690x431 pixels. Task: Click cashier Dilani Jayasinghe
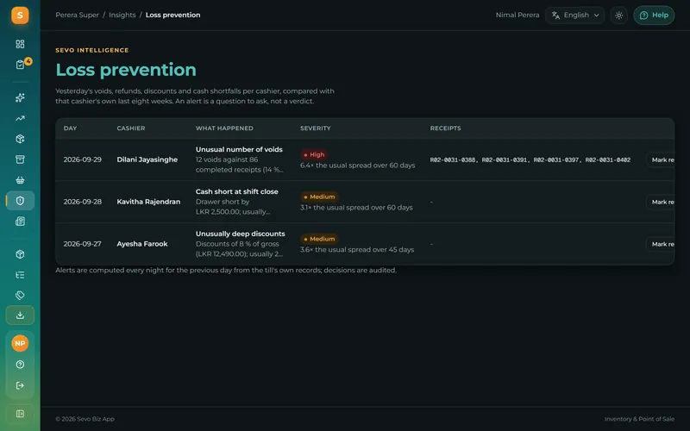pos(147,159)
